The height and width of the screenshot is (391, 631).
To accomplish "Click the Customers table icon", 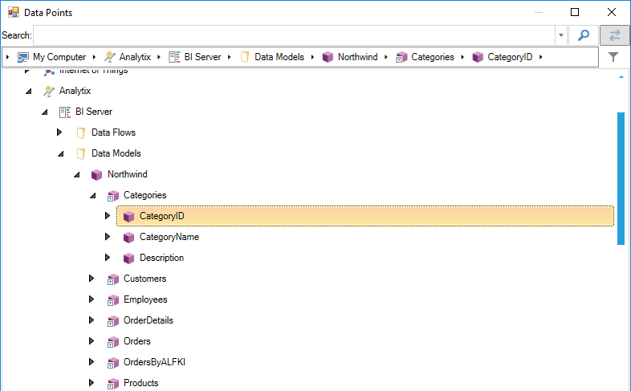I will pyautogui.click(x=113, y=279).
